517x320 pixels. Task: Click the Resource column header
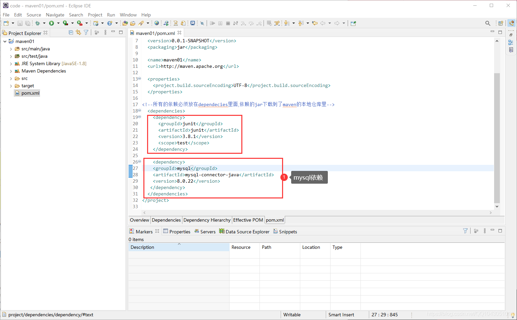[x=244, y=247]
